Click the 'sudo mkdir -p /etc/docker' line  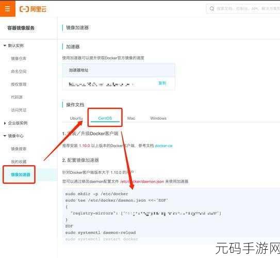[96, 194]
